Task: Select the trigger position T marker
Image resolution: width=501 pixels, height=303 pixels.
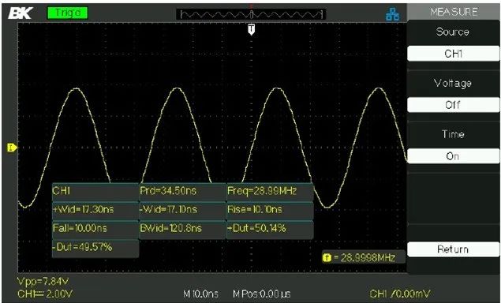Action: tap(252, 28)
